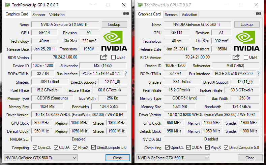This screenshot has width=266, height=165.
Task: Click the Name field in left window
Action: click(65, 25)
